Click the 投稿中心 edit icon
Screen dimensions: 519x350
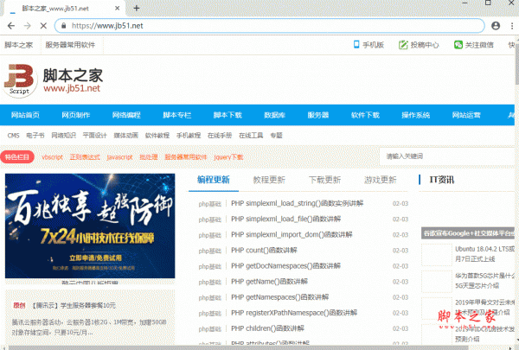[x=403, y=45]
